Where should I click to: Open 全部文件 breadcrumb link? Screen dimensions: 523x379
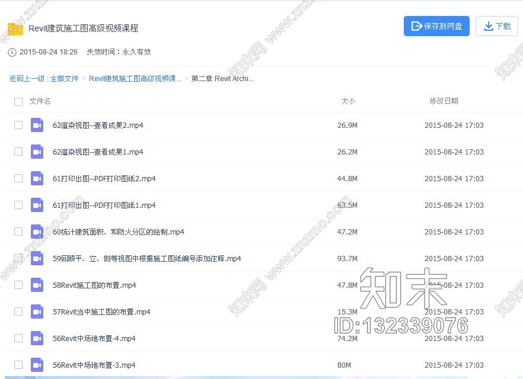[65, 79]
